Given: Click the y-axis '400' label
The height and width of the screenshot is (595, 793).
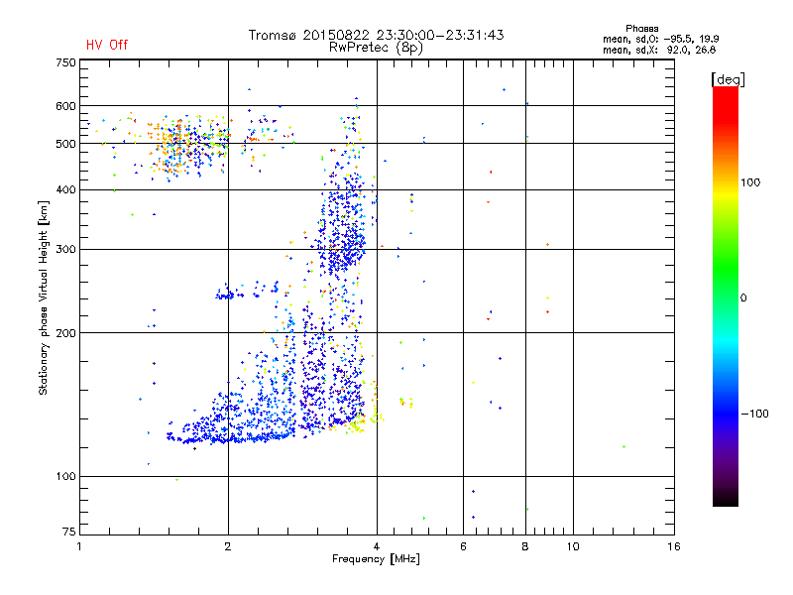Looking at the screenshot, I should [x=65, y=189].
